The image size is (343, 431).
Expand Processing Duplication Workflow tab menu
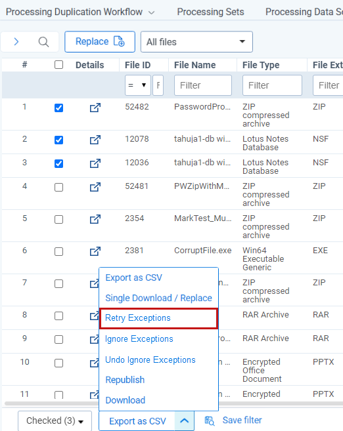coord(151,12)
